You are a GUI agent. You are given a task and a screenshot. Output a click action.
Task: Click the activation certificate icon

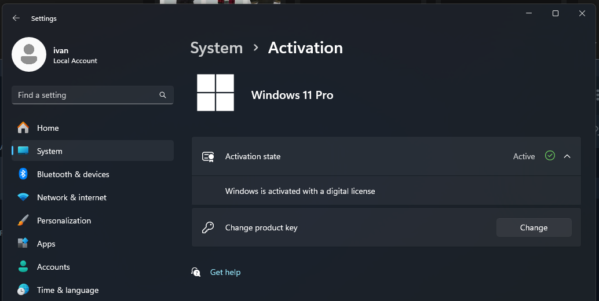tap(208, 156)
